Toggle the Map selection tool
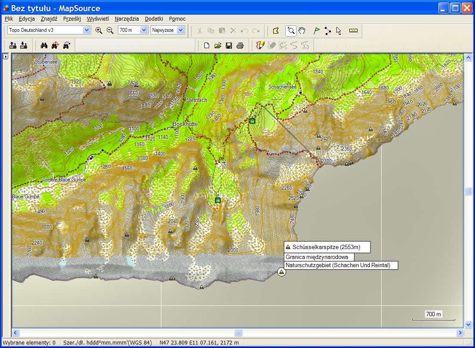The width and height of the screenshot is (475, 348). (276, 31)
